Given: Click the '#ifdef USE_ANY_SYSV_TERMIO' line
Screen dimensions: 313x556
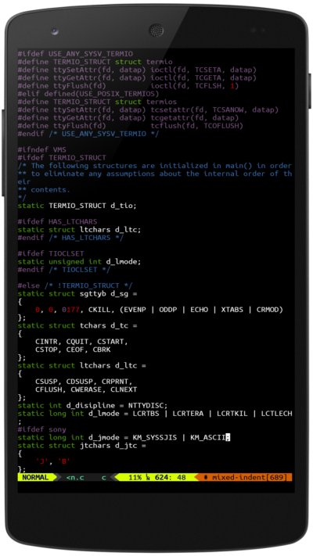Looking at the screenshot, I should [75, 54].
